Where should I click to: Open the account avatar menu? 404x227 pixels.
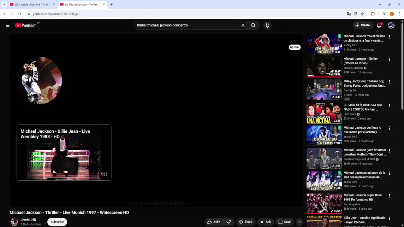[391, 25]
